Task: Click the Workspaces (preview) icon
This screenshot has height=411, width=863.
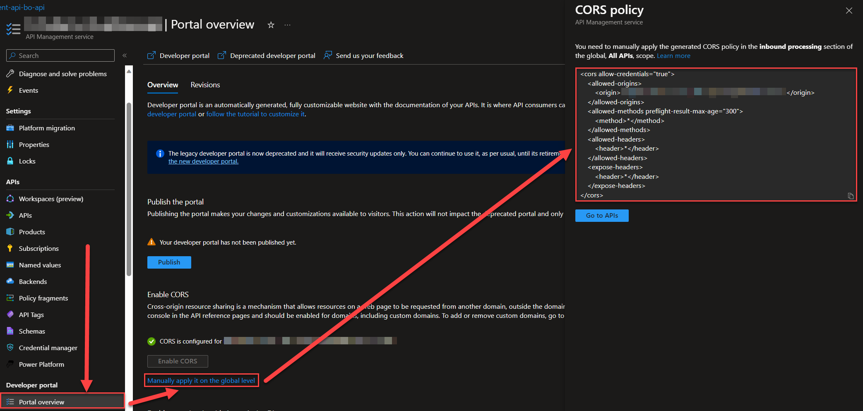Action: pyautogui.click(x=10, y=199)
